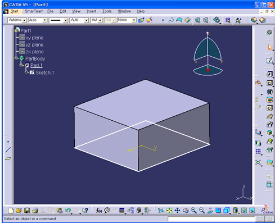Open the File menu
Image resolution: width=275 pixels, height=223 pixels.
tap(50, 11)
